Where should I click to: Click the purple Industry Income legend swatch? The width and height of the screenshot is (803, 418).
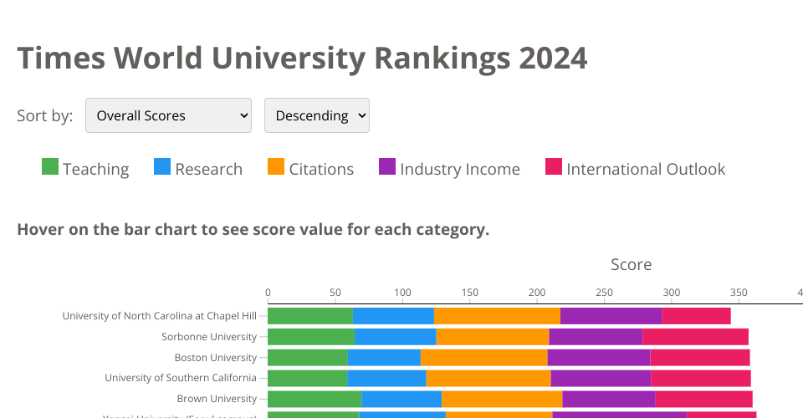[x=387, y=167]
